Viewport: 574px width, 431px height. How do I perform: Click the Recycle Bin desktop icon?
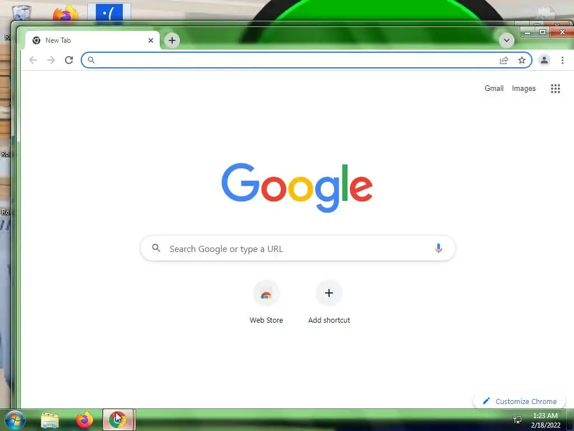(x=22, y=12)
